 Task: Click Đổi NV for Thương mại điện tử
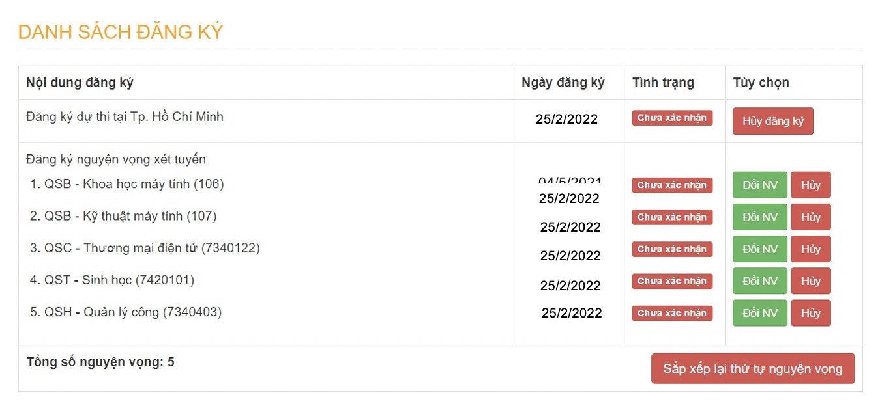click(x=760, y=249)
